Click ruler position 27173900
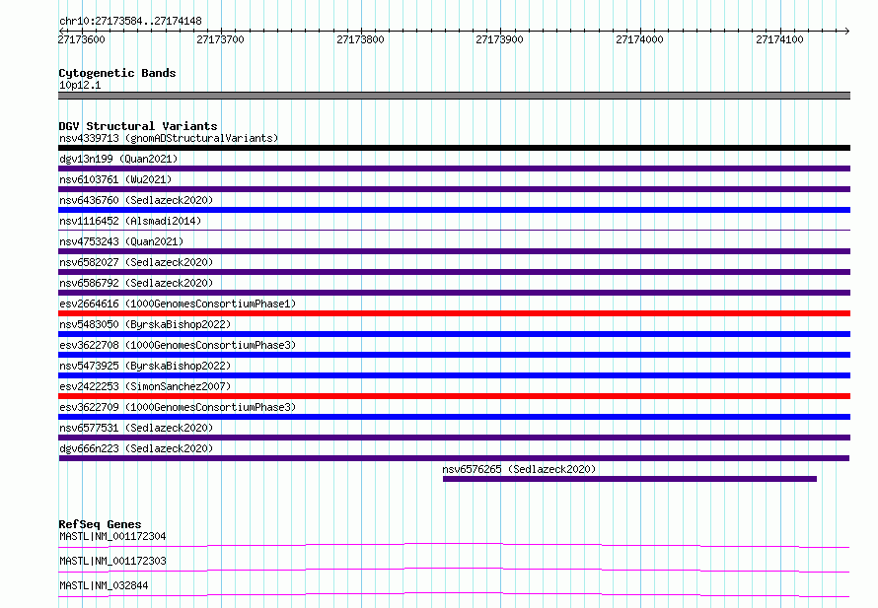Viewport: 878px width, 608px height. [499, 39]
